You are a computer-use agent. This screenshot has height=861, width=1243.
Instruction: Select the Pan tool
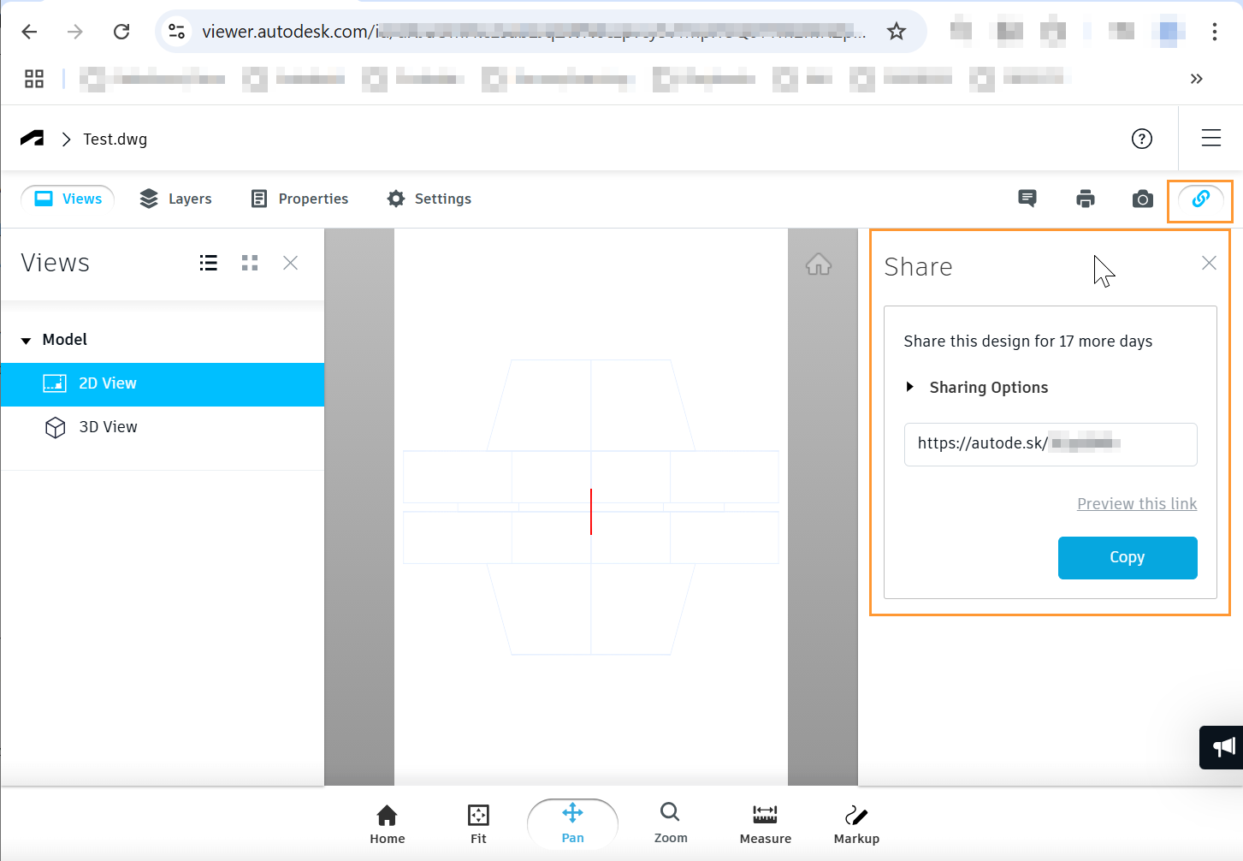[x=572, y=823]
